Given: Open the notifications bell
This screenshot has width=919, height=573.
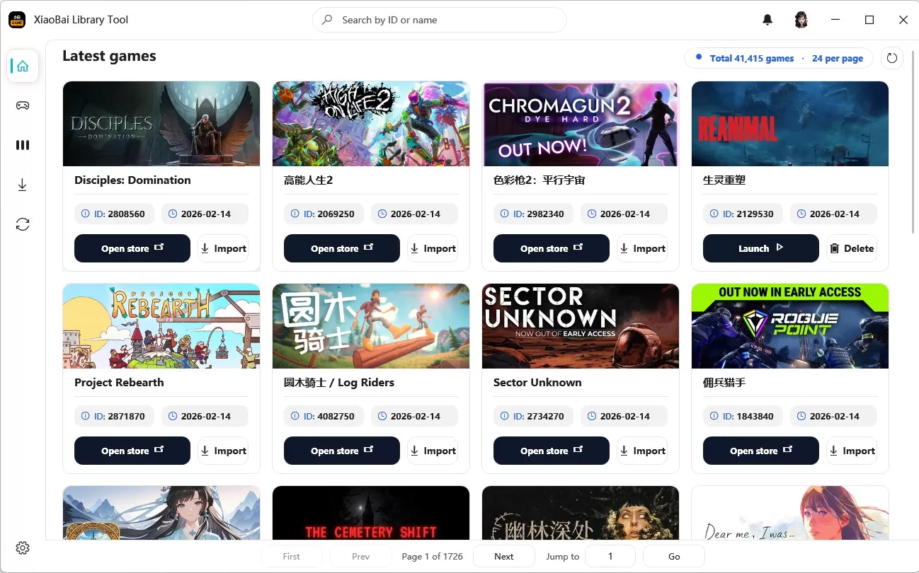Looking at the screenshot, I should point(767,20).
